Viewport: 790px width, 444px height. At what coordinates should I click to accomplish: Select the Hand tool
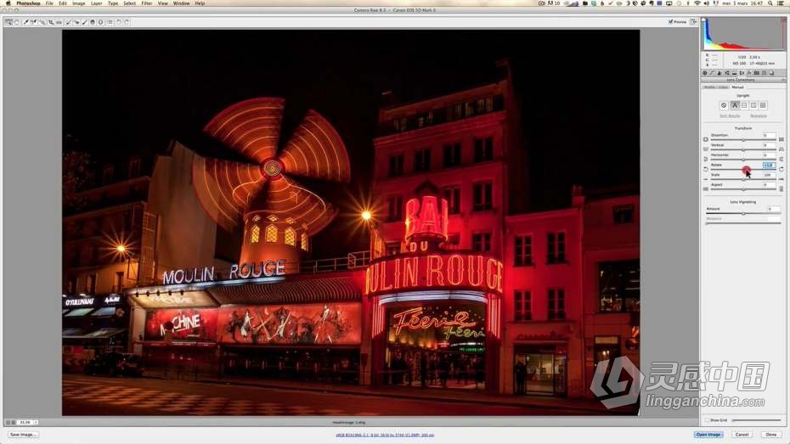tap(17, 22)
